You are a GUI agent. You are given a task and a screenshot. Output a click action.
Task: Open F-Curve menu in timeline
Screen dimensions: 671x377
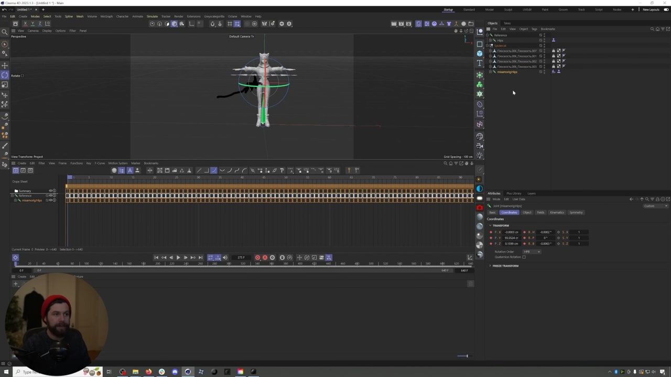click(x=100, y=163)
